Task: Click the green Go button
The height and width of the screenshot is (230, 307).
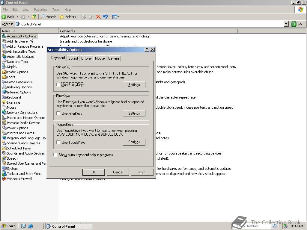Action: click(297, 24)
